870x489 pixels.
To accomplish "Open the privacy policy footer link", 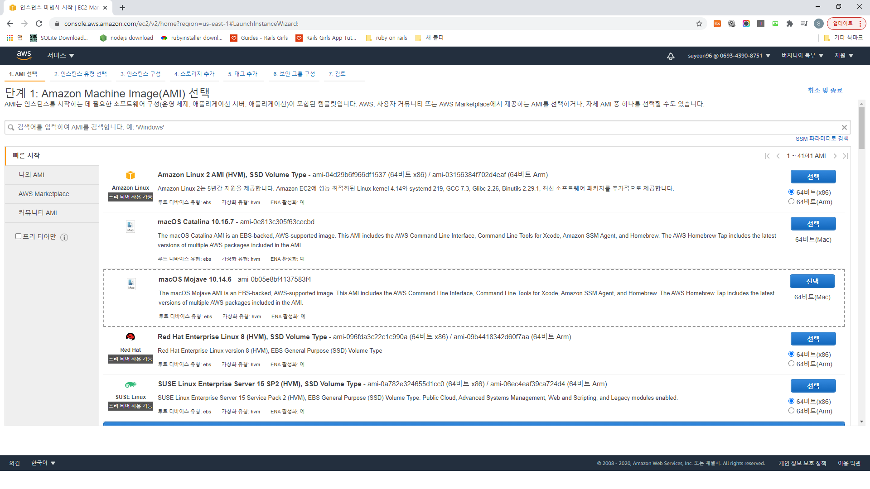I will tap(802, 463).
